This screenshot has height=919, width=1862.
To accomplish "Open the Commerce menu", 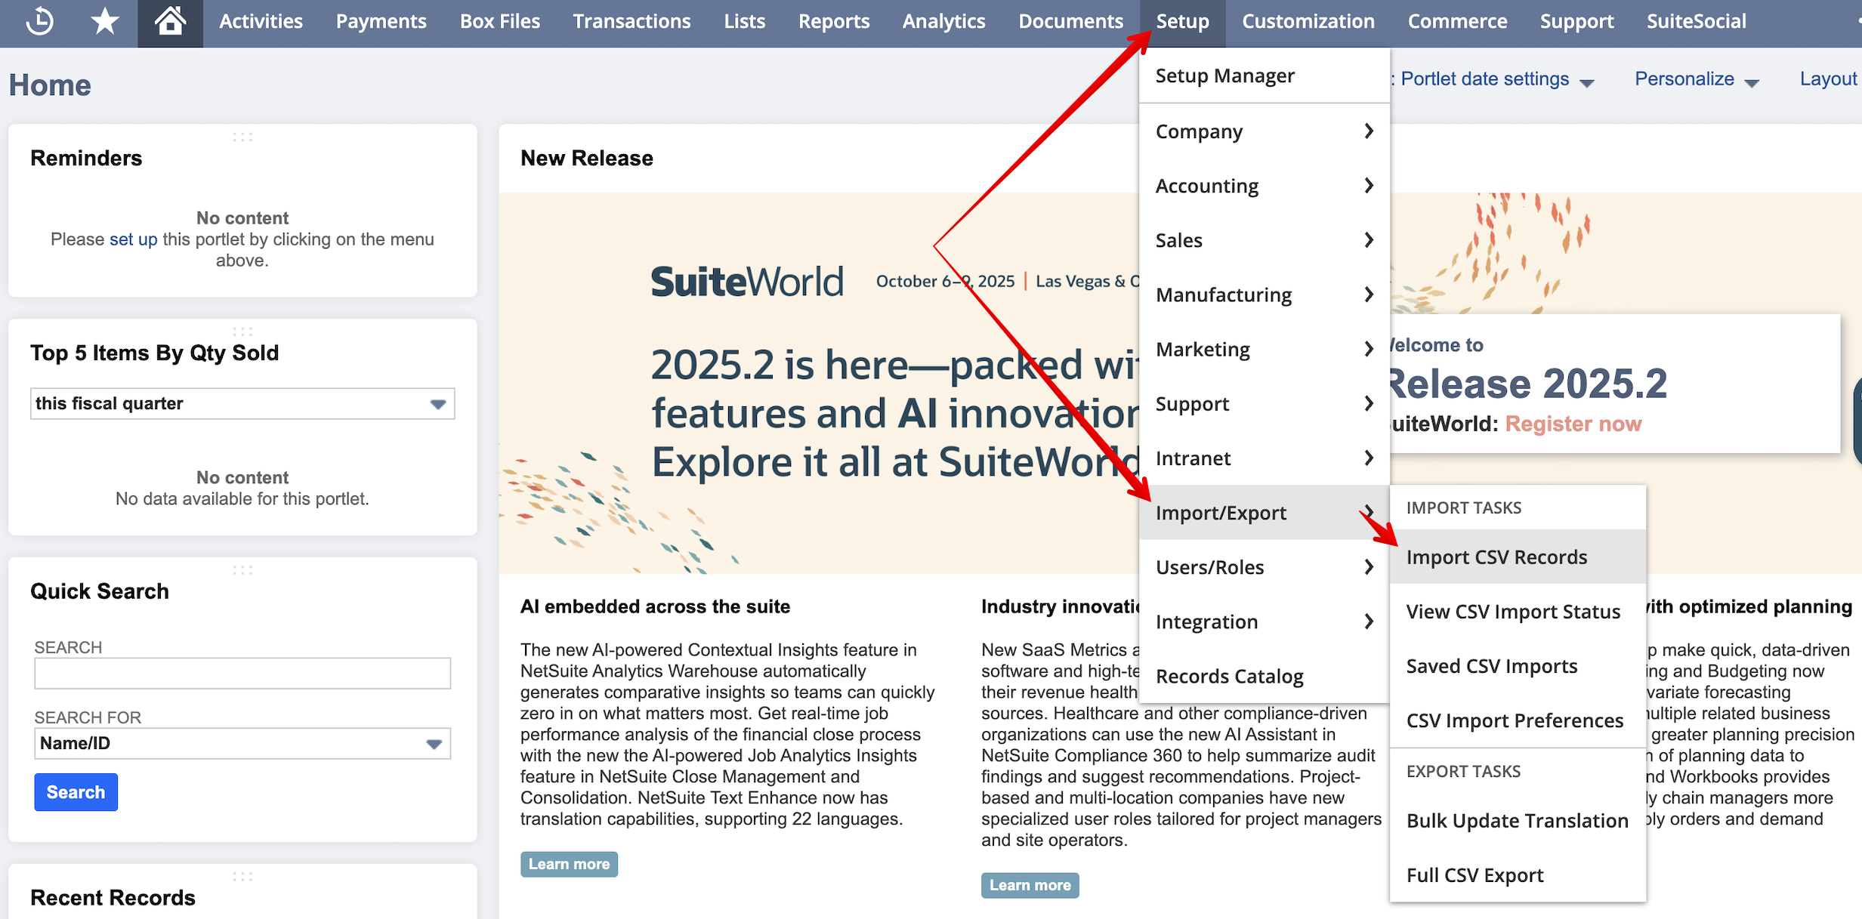I will pos(1457,21).
